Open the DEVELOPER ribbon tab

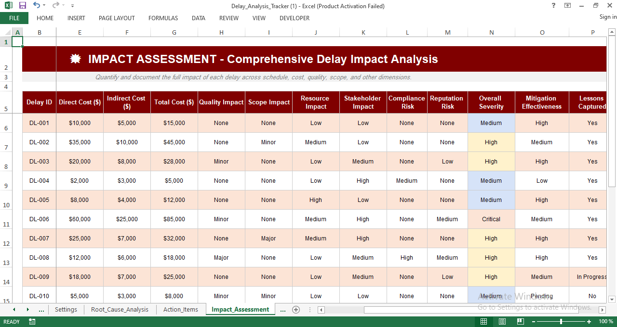tap(294, 18)
